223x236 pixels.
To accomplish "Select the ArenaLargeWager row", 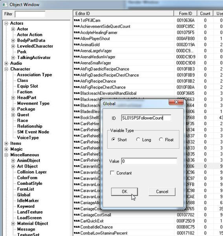I will 148,51.
